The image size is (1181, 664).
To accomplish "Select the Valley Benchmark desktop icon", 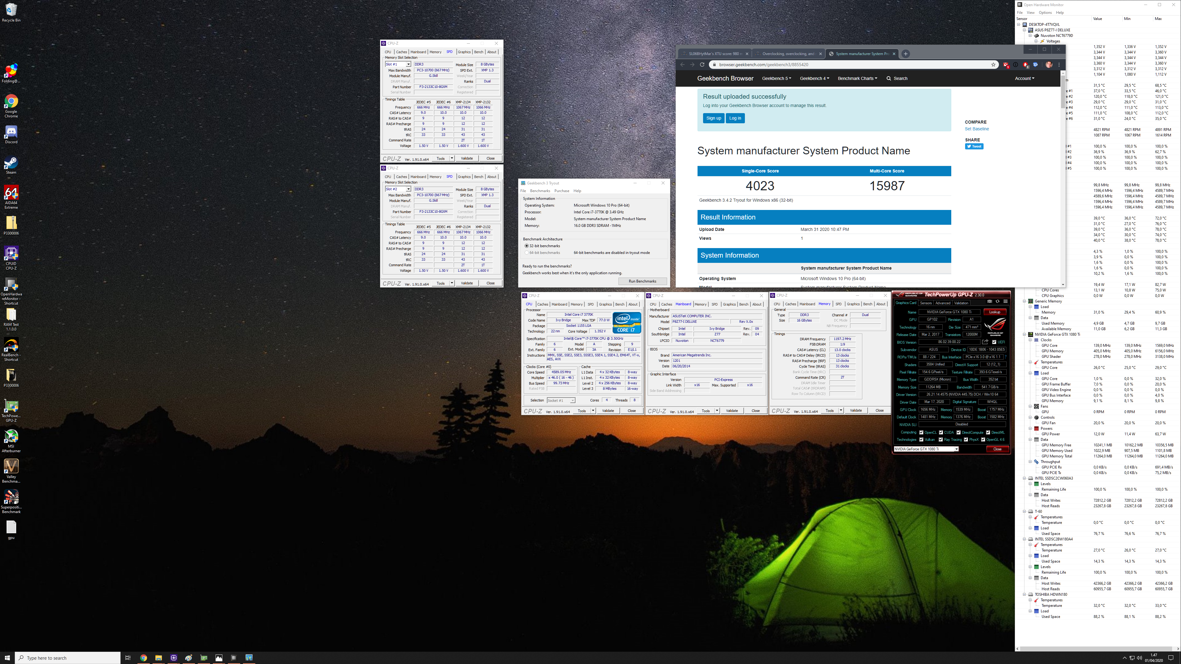I will coord(11,472).
